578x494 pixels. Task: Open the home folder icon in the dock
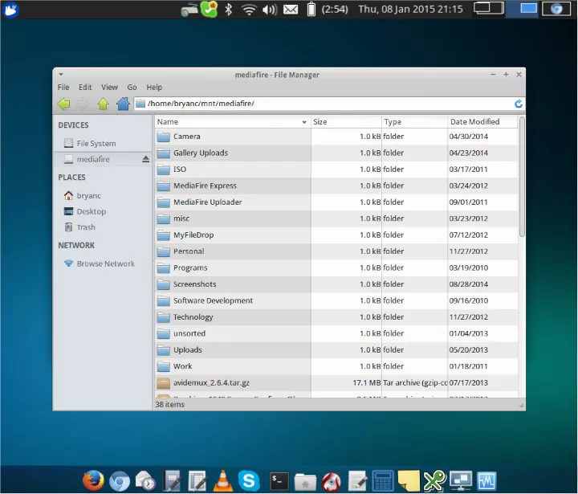pyautogui.click(x=305, y=482)
